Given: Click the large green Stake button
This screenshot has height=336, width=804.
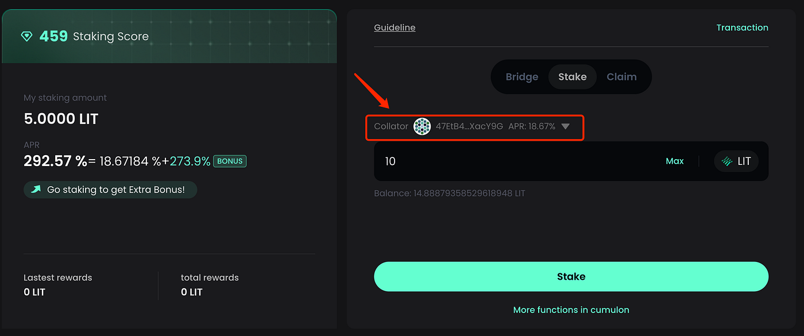Looking at the screenshot, I should coord(571,276).
